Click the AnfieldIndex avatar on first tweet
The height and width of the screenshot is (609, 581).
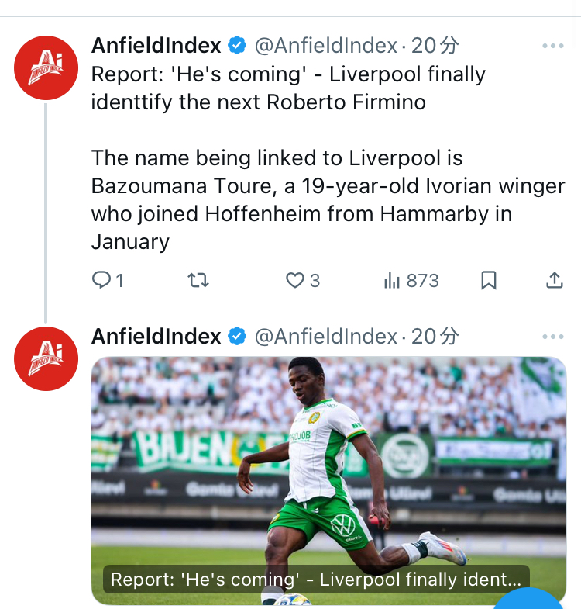click(x=46, y=67)
